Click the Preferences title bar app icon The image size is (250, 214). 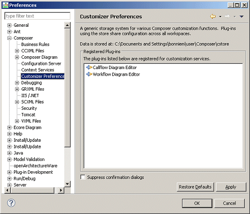coord(6,5)
